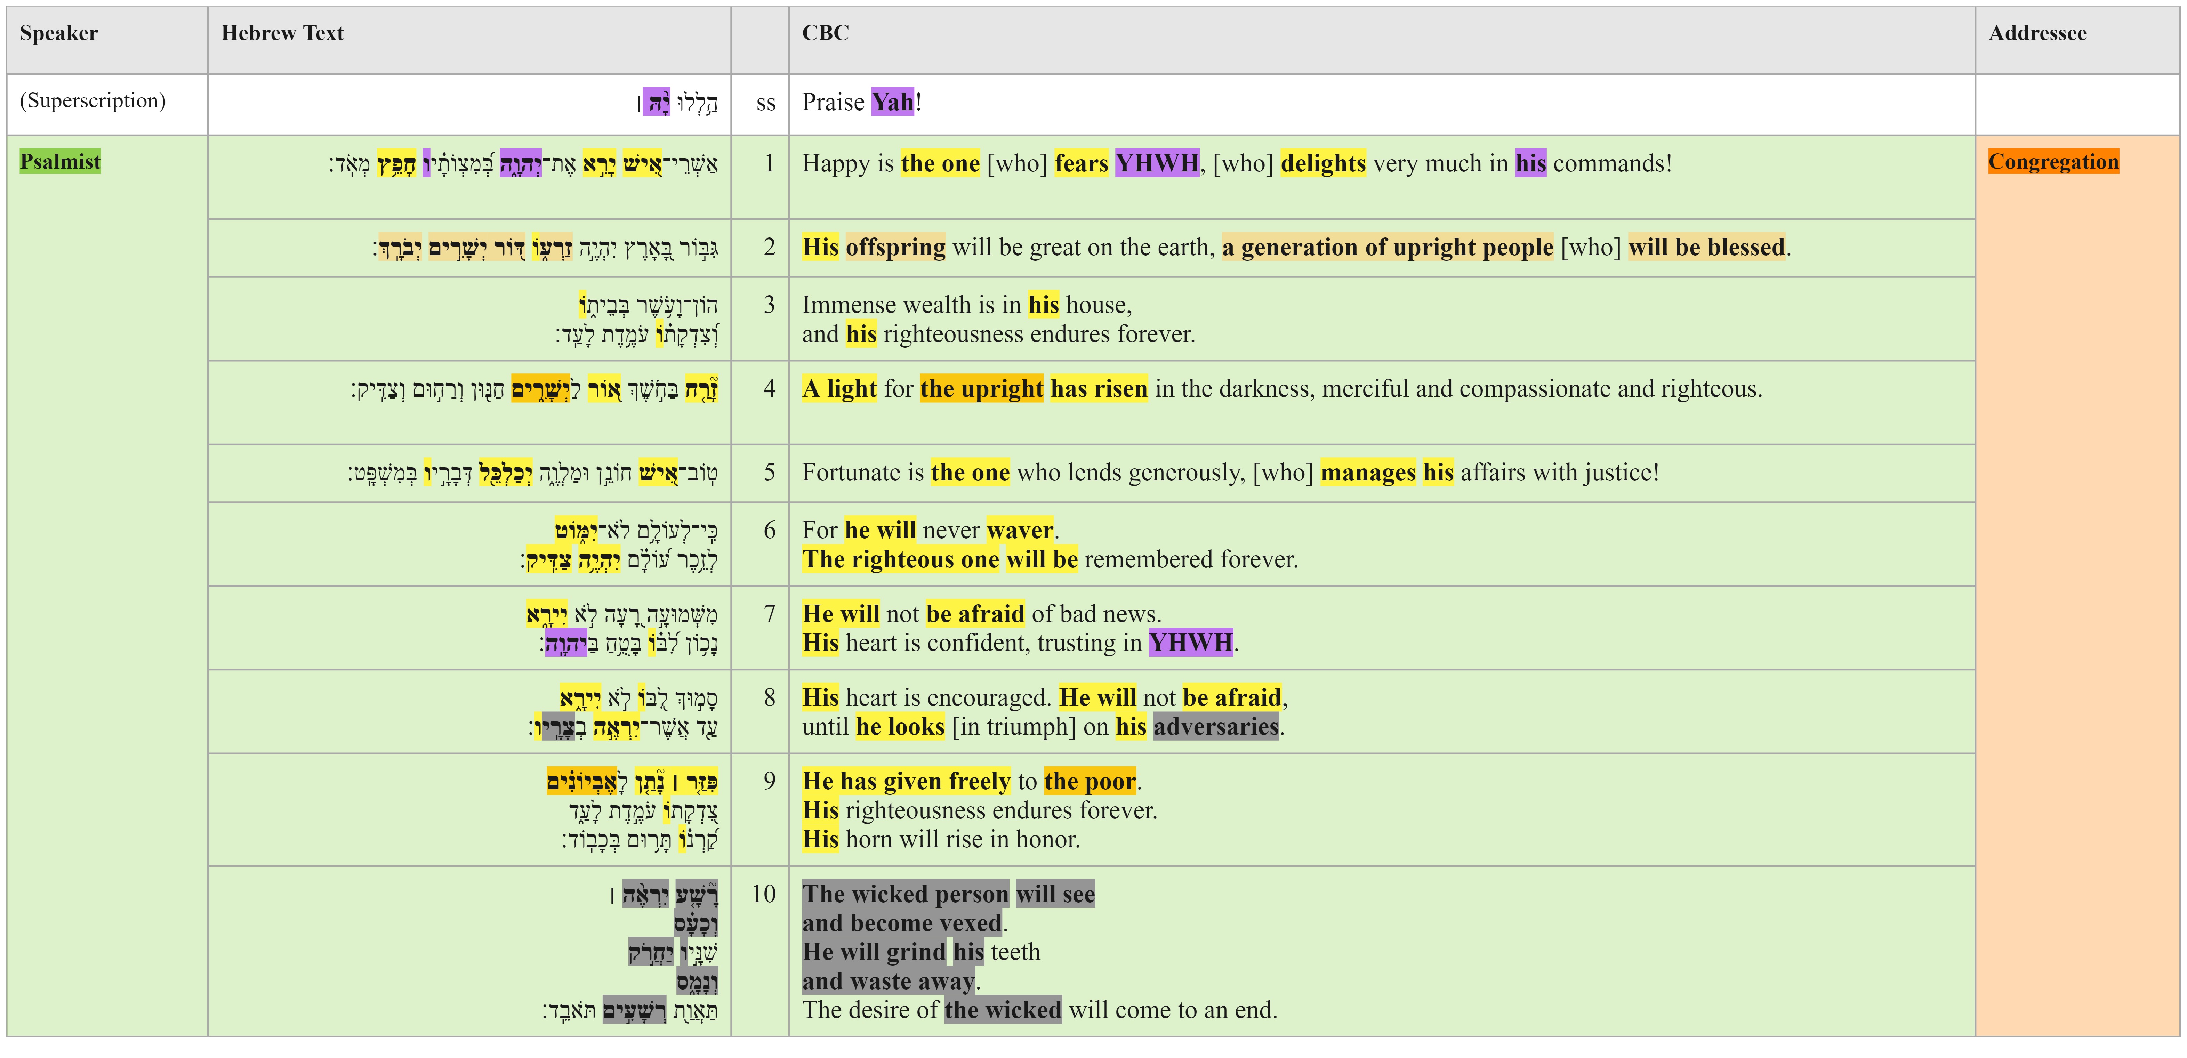
Task: Click the Hebrew text of verse 5
Action: [532, 472]
